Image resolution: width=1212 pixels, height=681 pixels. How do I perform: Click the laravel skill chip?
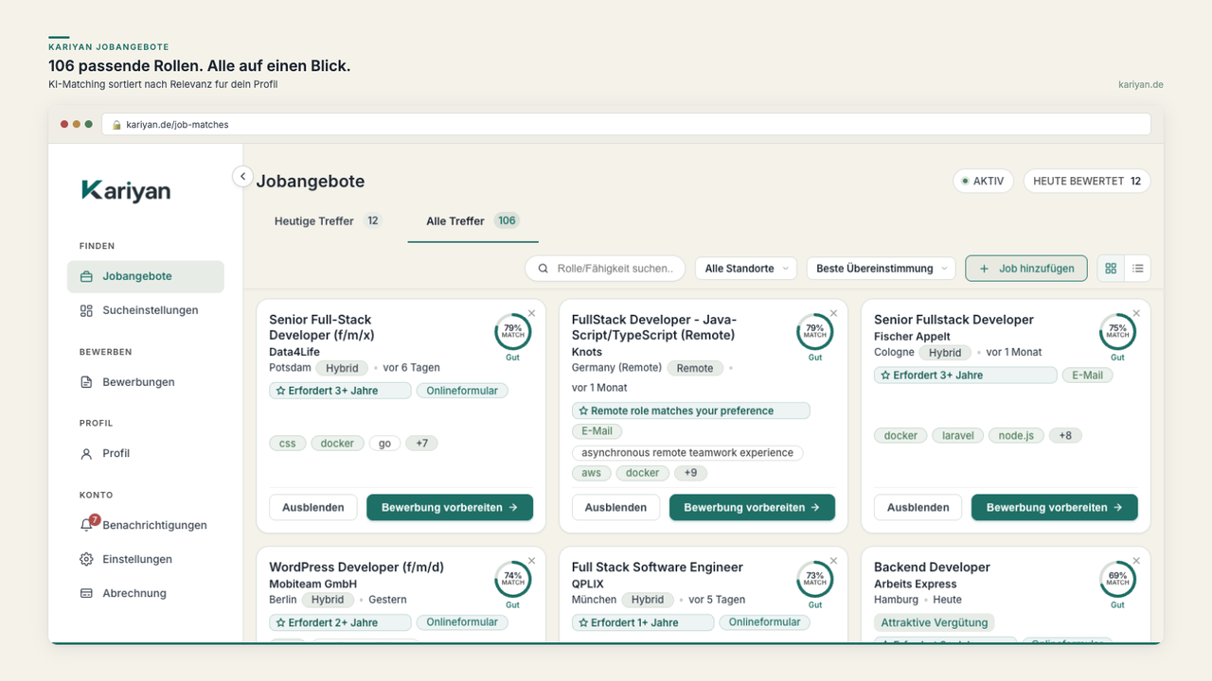[x=957, y=436]
